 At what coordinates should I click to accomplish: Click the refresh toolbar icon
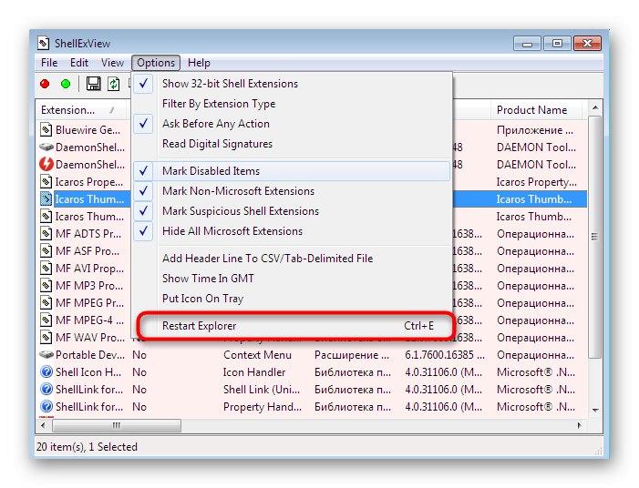pos(113,84)
